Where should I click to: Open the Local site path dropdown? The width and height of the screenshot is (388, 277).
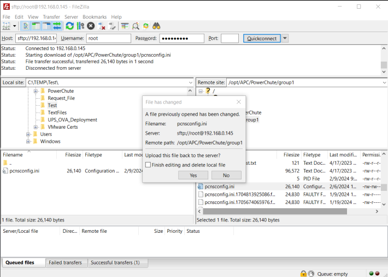point(191,82)
